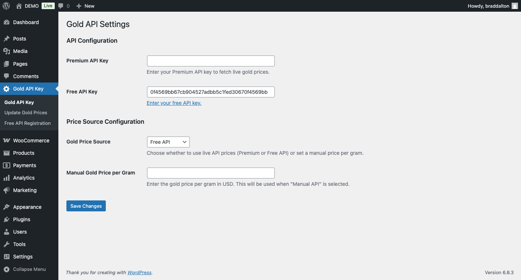The height and width of the screenshot is (280, 521).
Task: Open the WordPress link in footer
Action: click(x=139, y=272)
